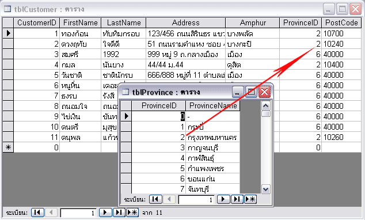Select all via tblCustomer top-left corner box
The height and width of the screenshot is (220, 365).
tap(8, 23)
